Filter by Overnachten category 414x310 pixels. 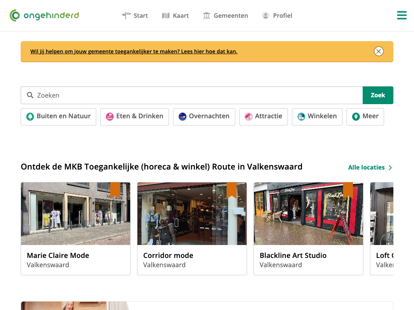204,116
